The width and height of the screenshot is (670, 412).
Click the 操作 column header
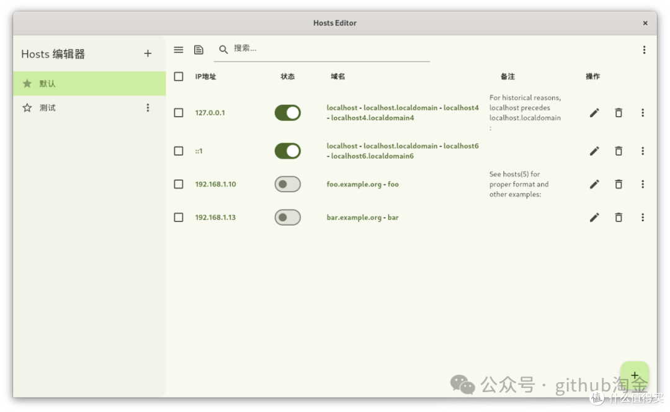tap(592, 76)
